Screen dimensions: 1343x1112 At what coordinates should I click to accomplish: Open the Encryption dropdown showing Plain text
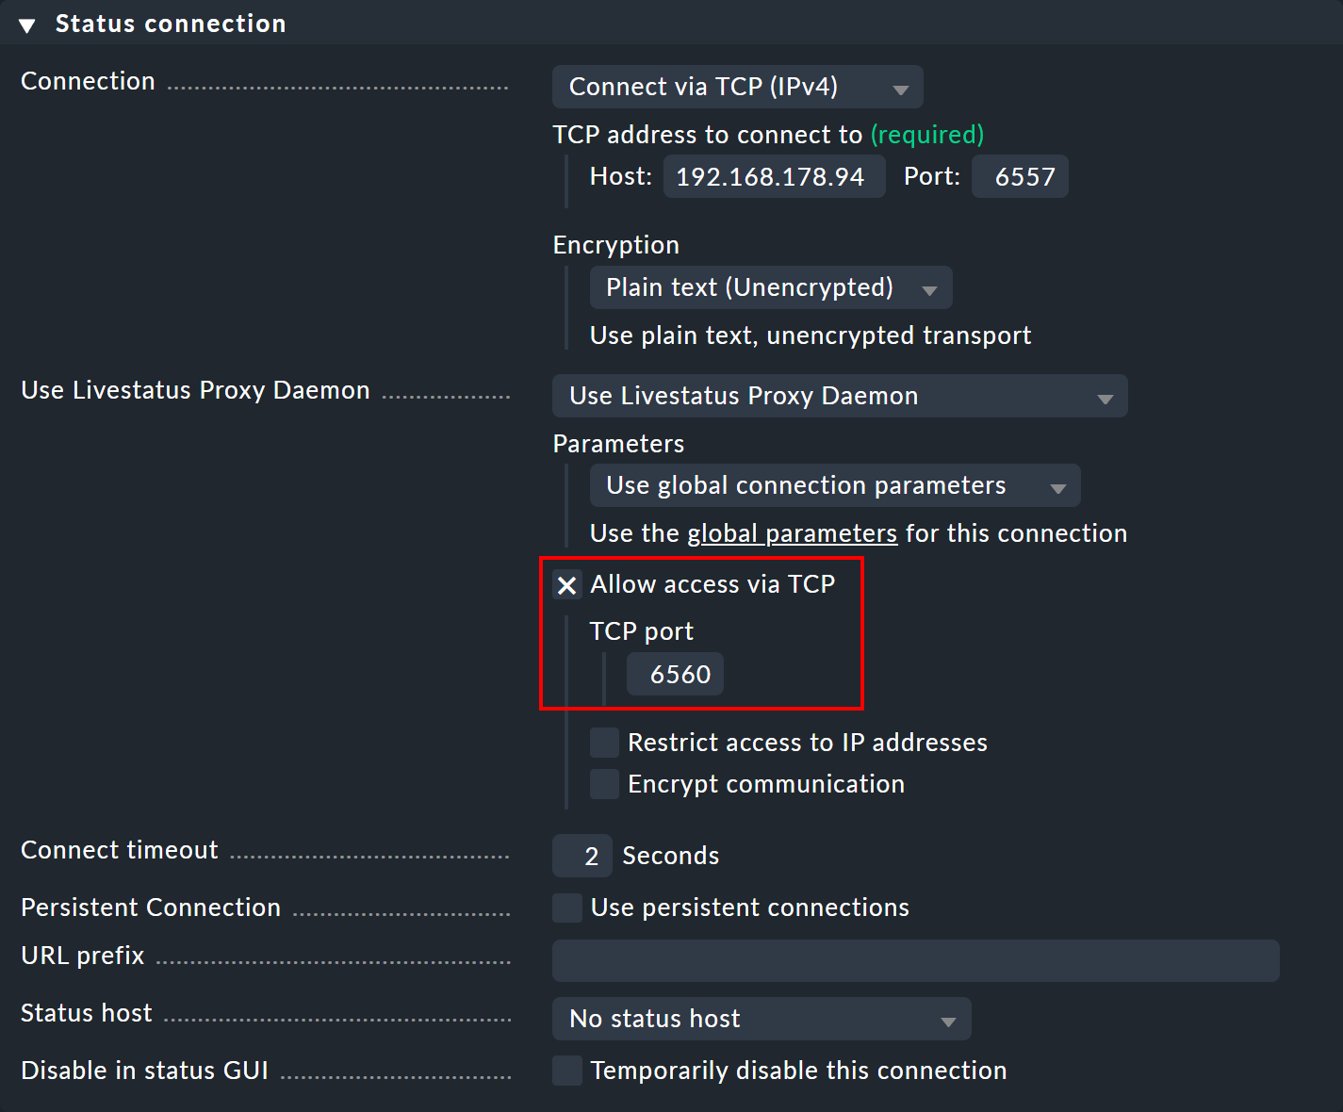[769, 287]
